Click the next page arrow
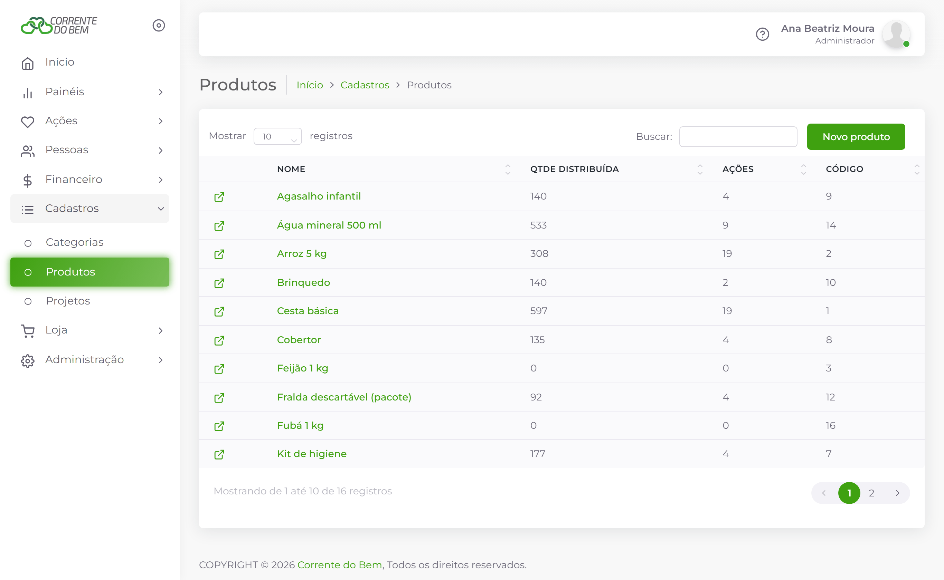This screenshot has height=580, width=944. pos(897,493)
